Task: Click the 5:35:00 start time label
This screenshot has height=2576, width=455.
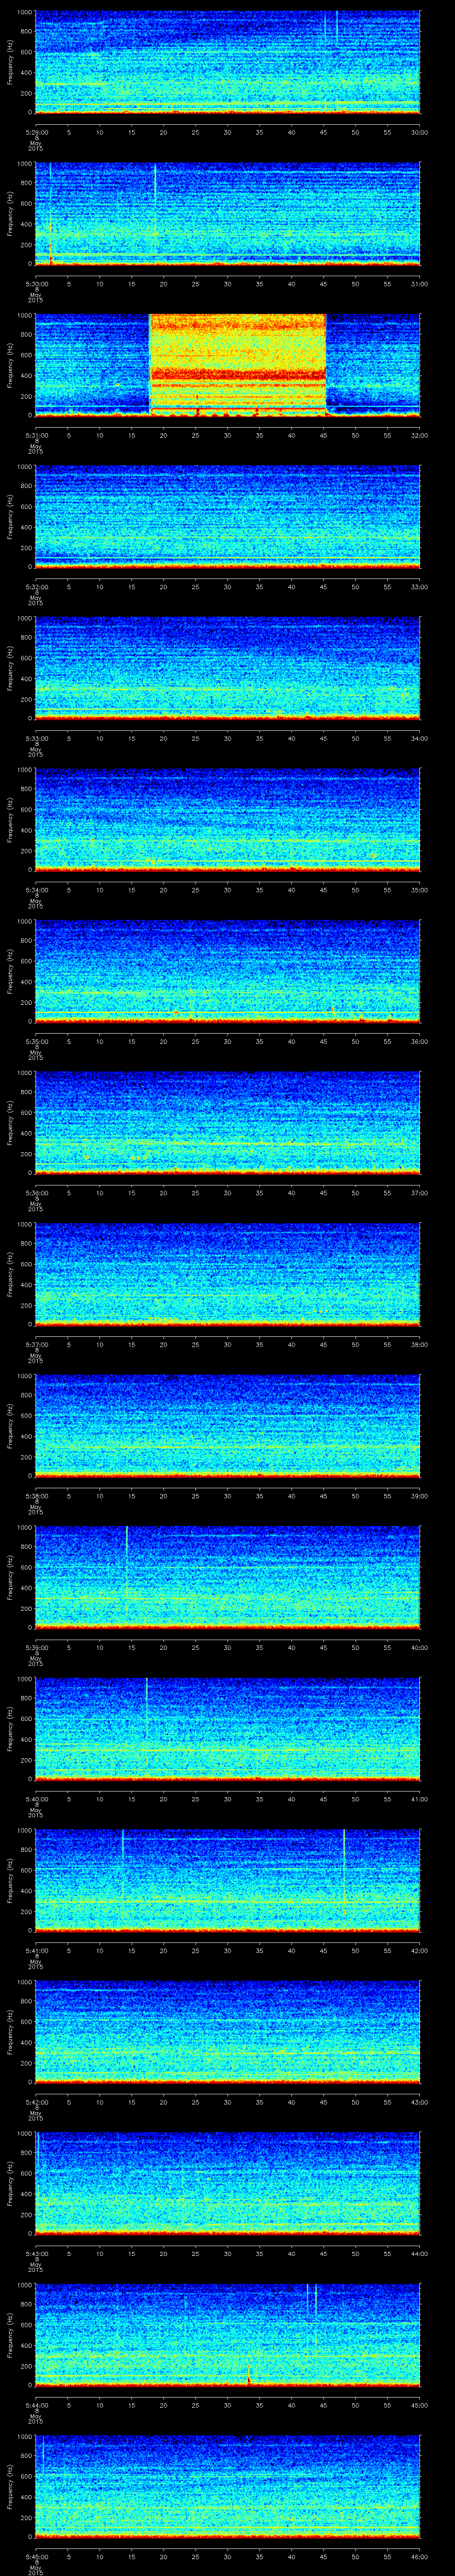Action: click(x=36, y=1041)
